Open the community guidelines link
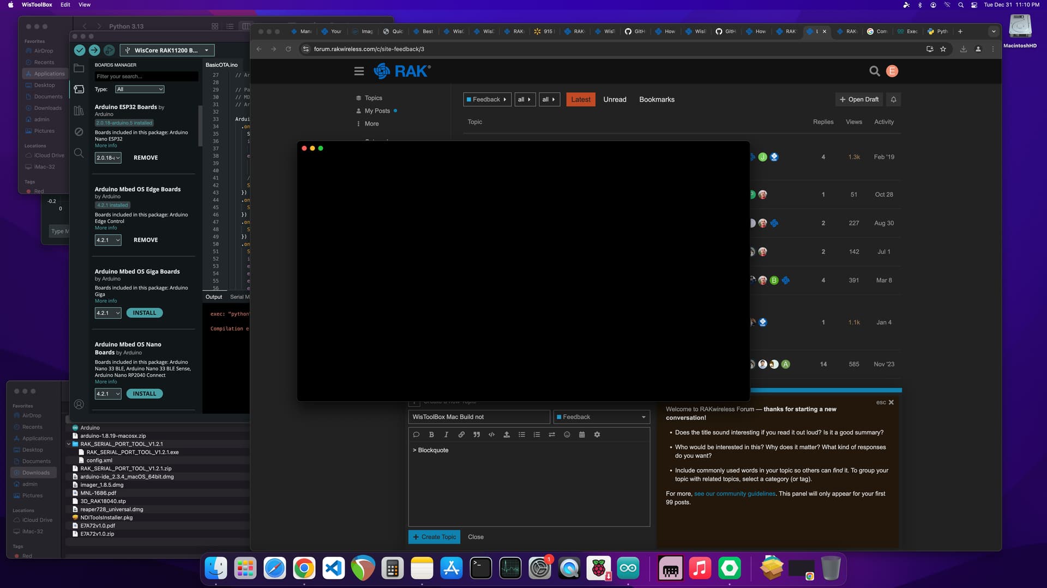This screenshot has height=588, width=1047. coord(735,494)
